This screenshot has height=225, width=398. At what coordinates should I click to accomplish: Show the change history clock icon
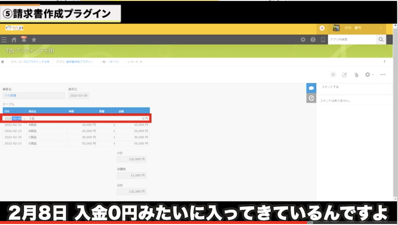(311, 98)
